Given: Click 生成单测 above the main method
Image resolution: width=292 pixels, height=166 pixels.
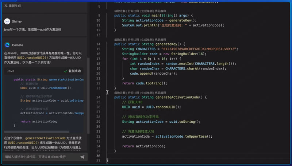Looking at the screenshot, I should coord(147,11).
